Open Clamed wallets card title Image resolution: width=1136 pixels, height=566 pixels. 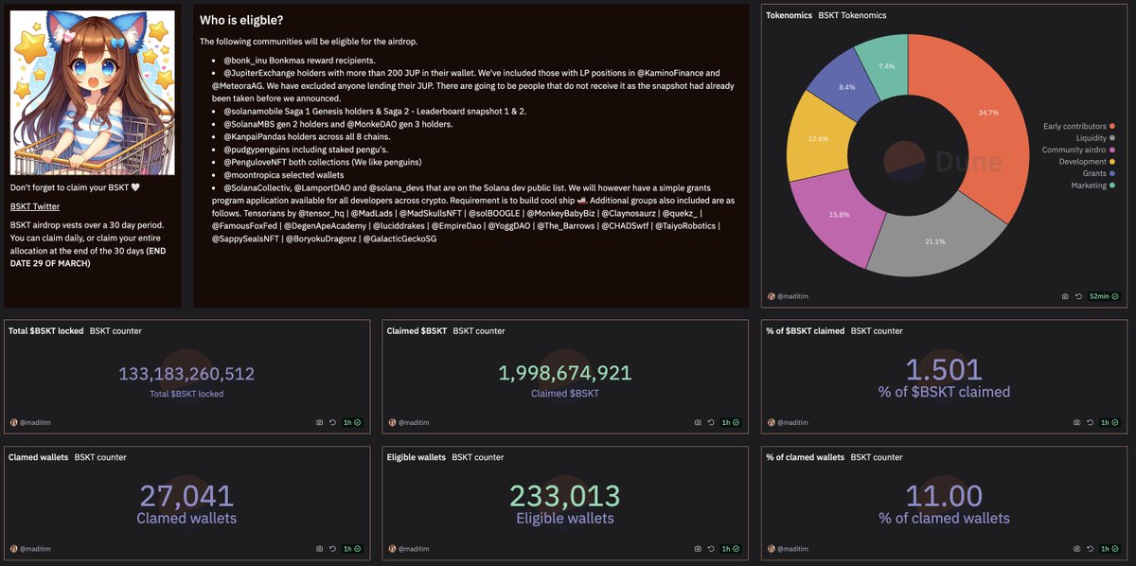click(x=38, y=457)
